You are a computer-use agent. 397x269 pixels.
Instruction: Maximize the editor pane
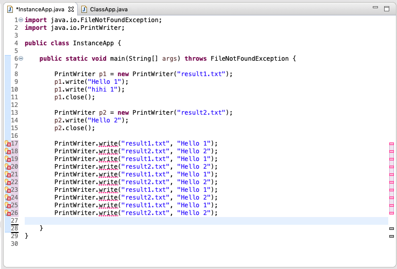click(387, 9)
